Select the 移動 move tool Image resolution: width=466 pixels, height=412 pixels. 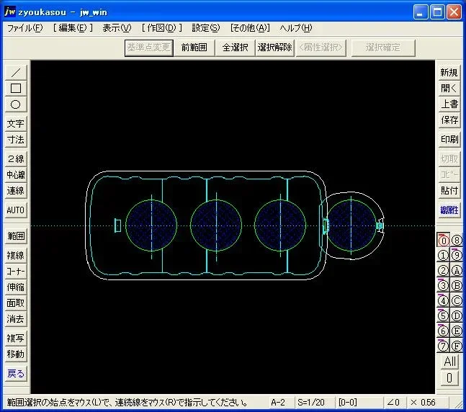click(x=16, y=354)
